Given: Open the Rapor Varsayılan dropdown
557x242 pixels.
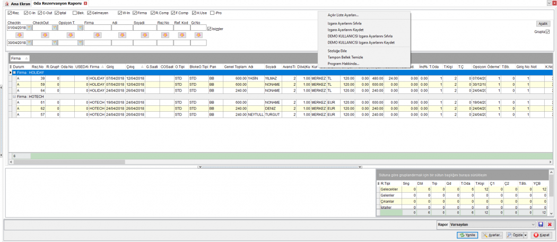Looking at the screenshot, I should click(x=533, y=225).
